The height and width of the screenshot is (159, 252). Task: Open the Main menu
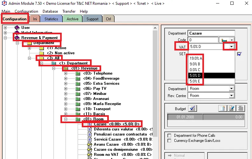(6, 11)
